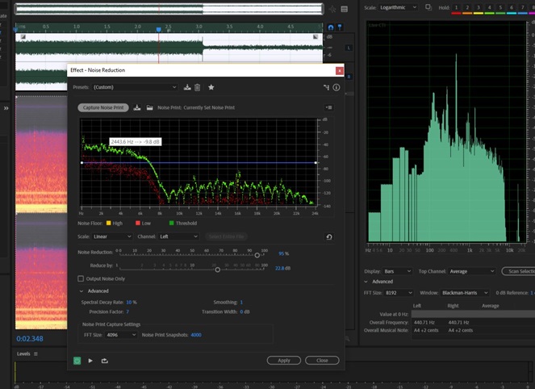Viewport: 535px width, 389px height.
Task: Delete preset using the trash icon
Action: pos(197,87)
